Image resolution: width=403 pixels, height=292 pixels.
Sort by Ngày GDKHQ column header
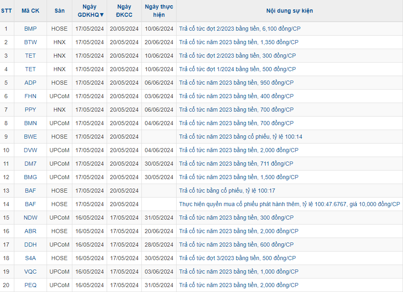point(90,11)
